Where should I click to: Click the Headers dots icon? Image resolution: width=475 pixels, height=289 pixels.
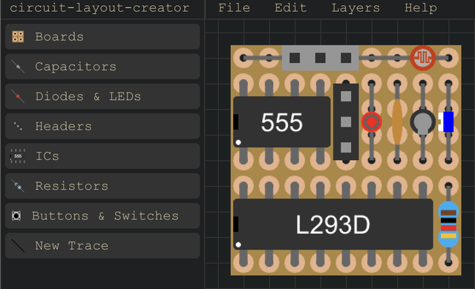pyautogui.click(x=18, y=126)
